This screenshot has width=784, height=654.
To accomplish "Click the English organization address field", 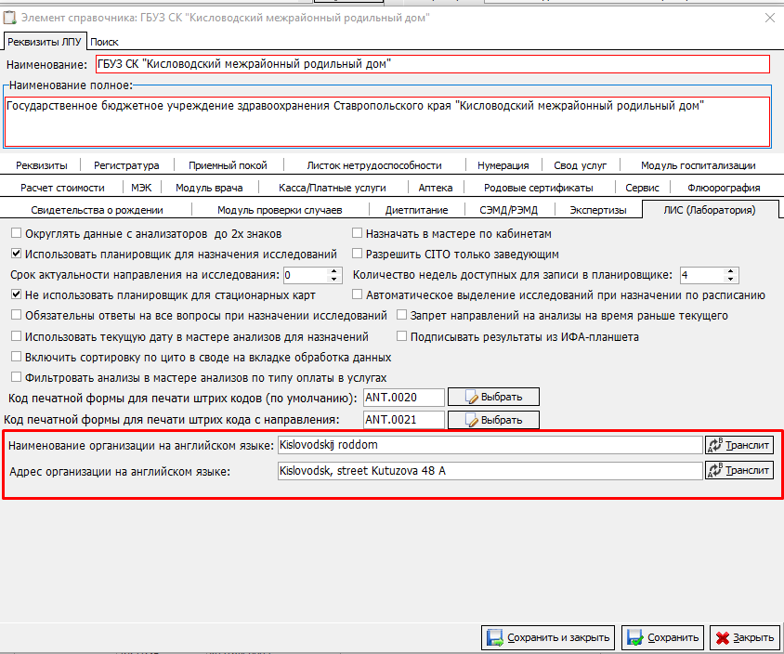I will 490,471.
